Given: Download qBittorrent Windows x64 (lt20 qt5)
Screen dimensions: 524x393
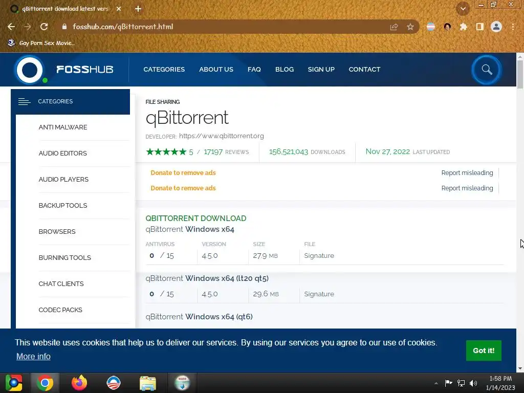Looking at the screenshot, I should [207, 278].
